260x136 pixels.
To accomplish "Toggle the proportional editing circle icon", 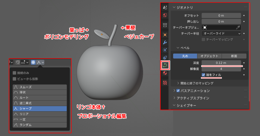I will click(33, 62).
